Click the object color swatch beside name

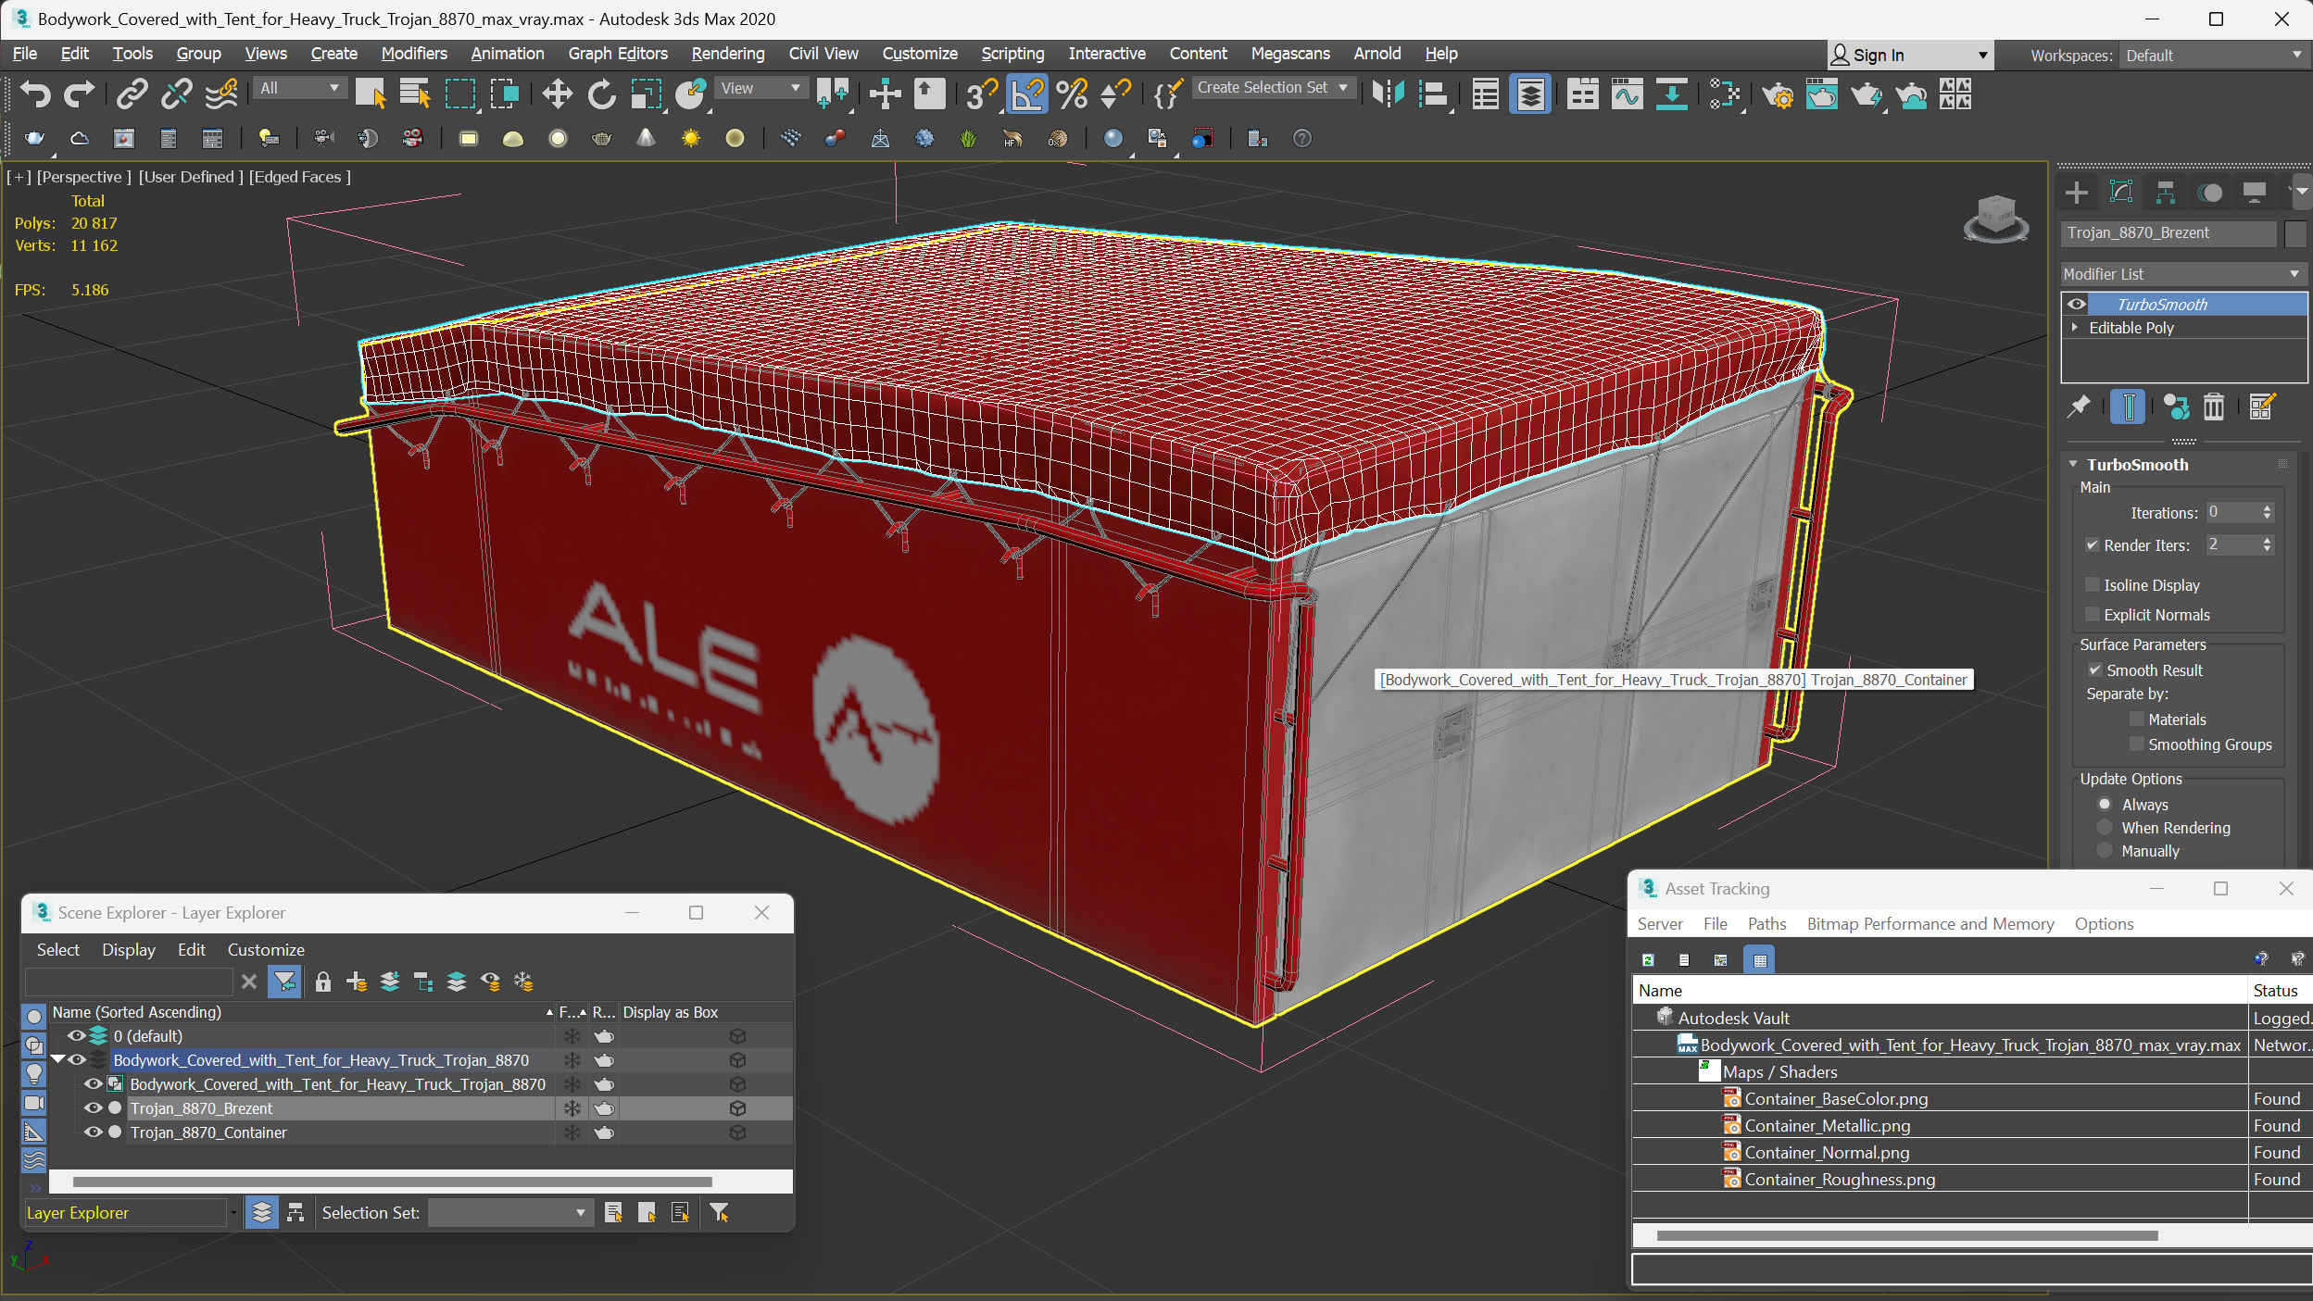[x=2294, y=233]
